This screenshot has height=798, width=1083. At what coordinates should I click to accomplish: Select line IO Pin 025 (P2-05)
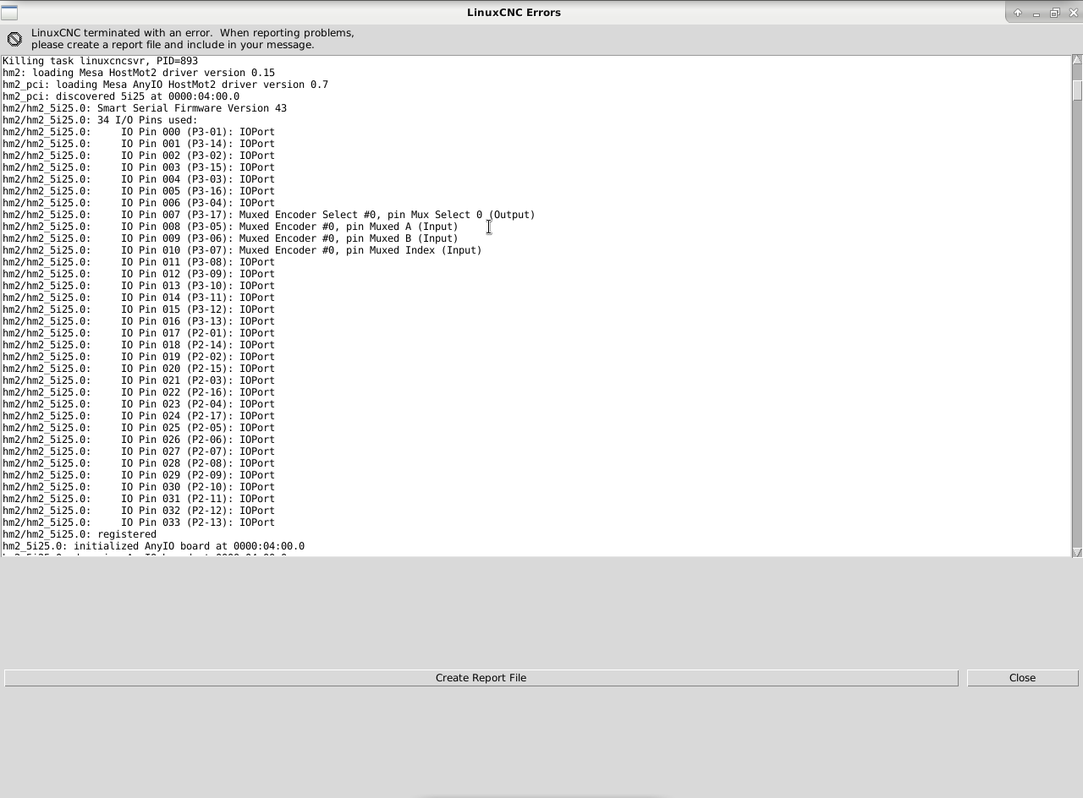139,428
